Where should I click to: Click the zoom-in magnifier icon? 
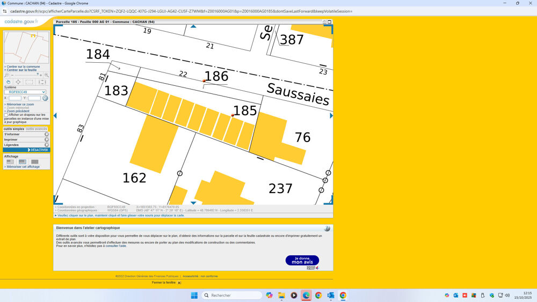pos(47,75)
